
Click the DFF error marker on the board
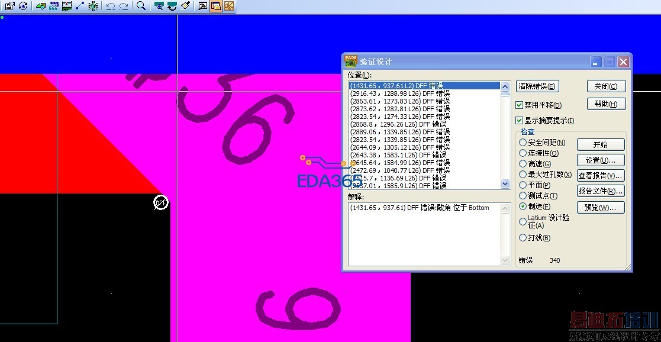pos(160,203)
